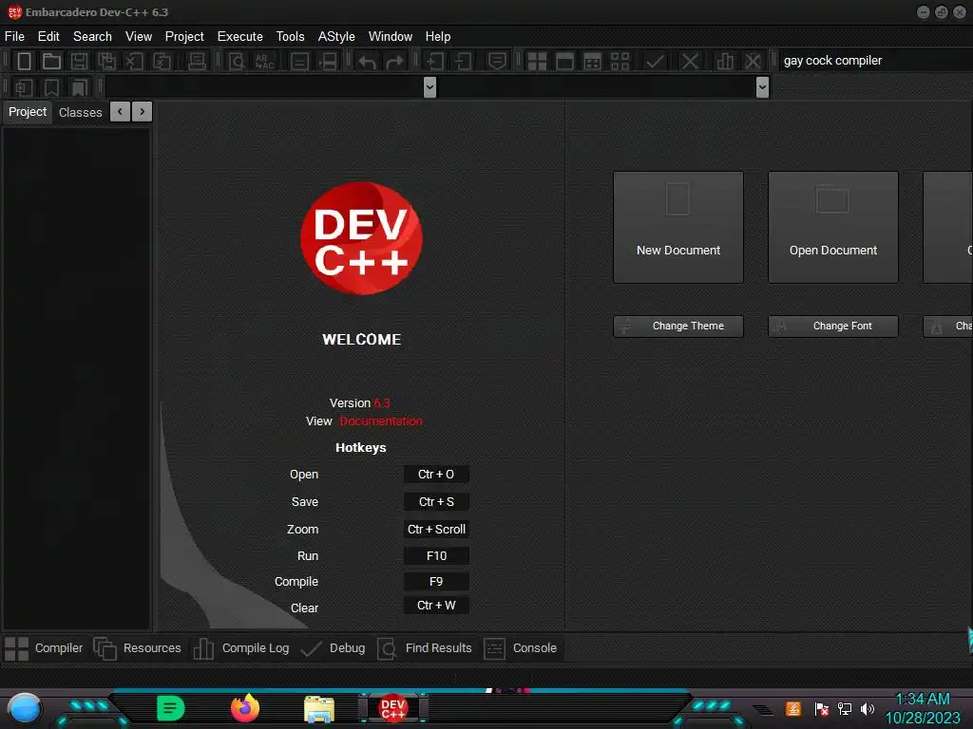
Task: Click the Insert snippet icon in second toolbar row
Action: click(x=24, y=87)
